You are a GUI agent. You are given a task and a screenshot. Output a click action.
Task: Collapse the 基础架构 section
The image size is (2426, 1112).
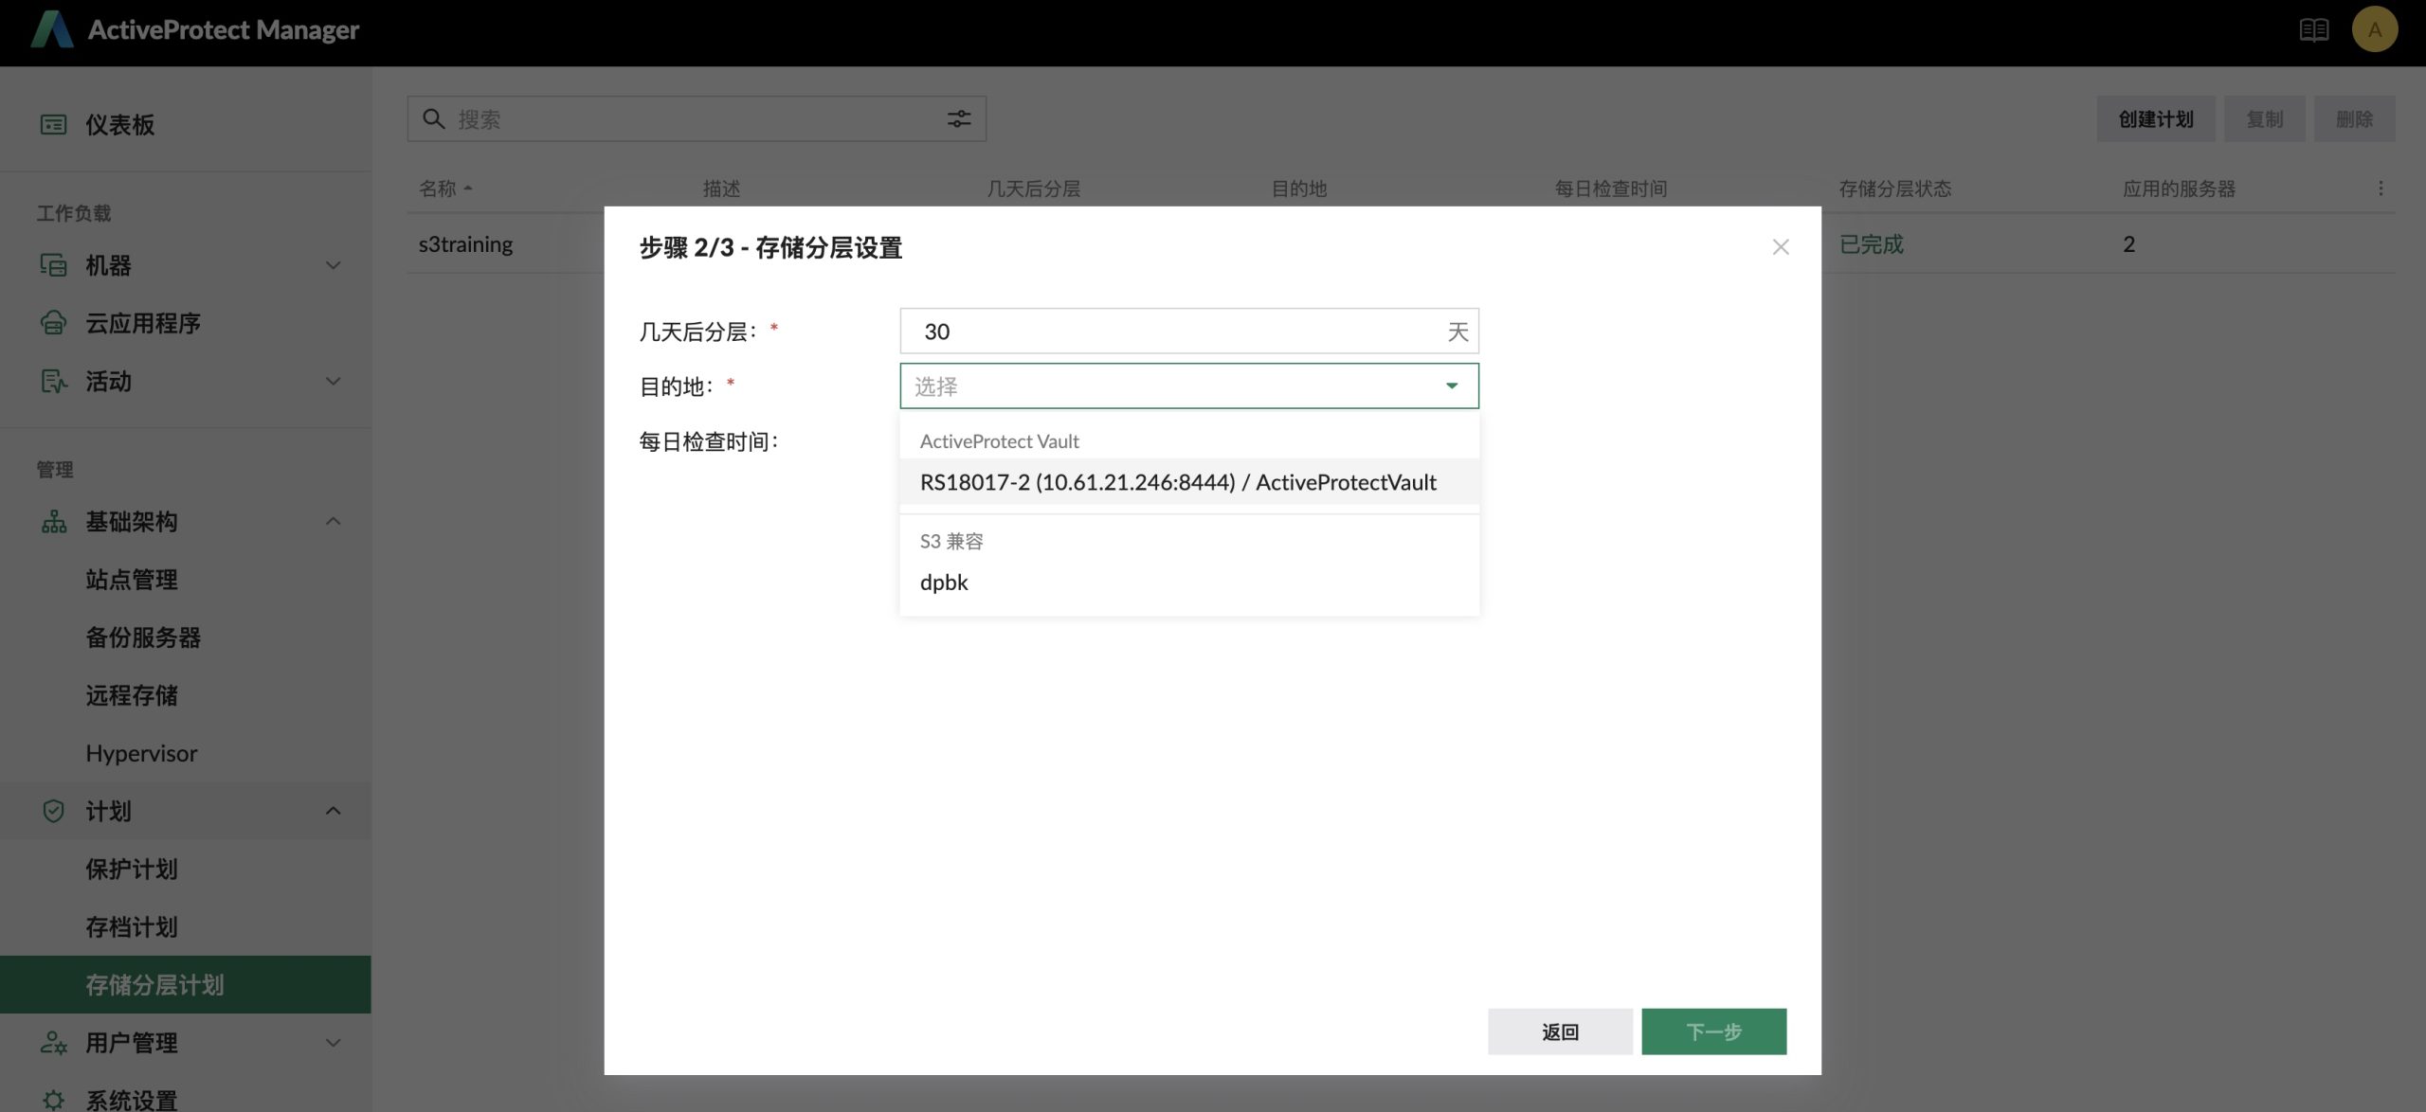pos(333,522)
